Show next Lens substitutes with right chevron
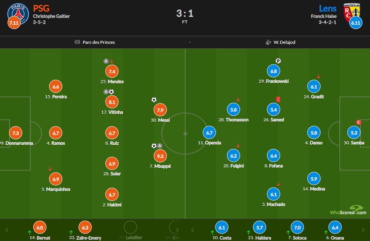The height and width of the screenshot is (241, 370). point(363,230)
